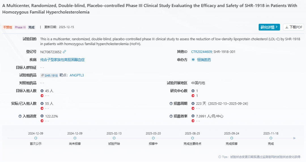Open 研究详情 study details
This screenshot has width=306, height=162.
269,27
